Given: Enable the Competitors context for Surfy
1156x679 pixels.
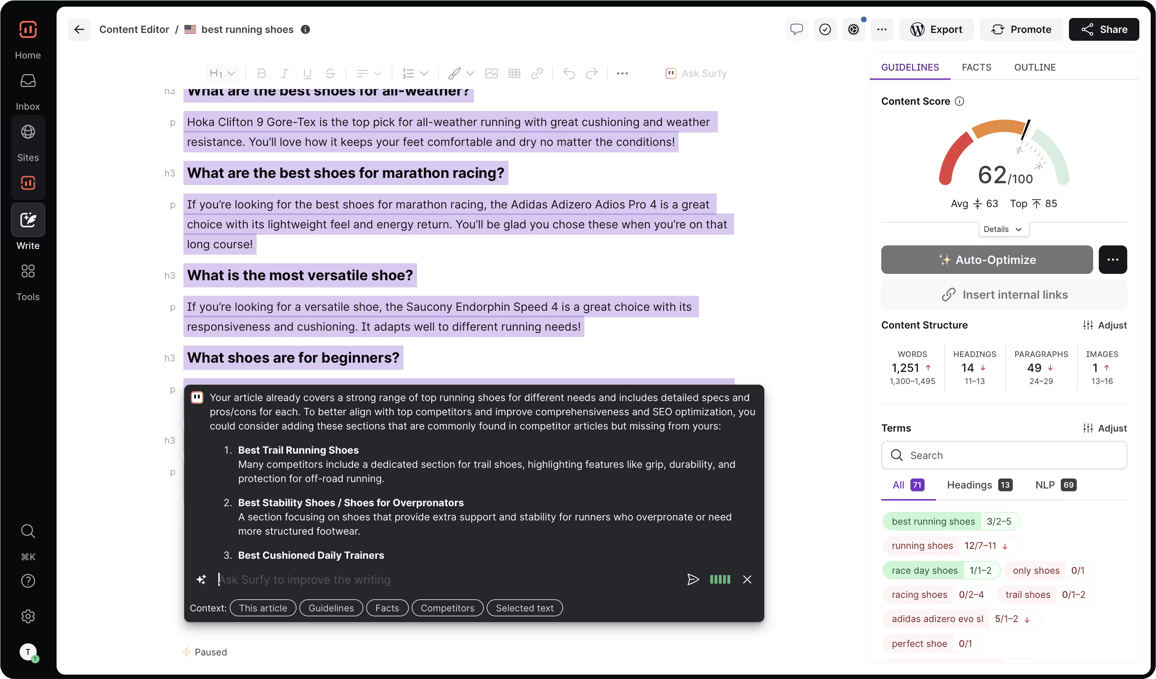Looking at the screenshot, I should coord(447,608).
